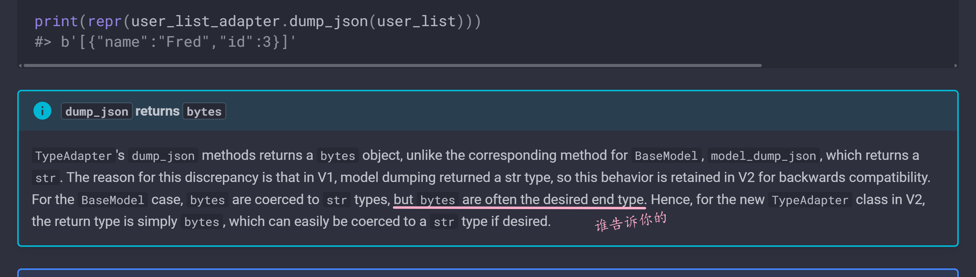976x277 pixels.
Task: Click model_dump_json inline code in note body
Action: tap(764, 156)
